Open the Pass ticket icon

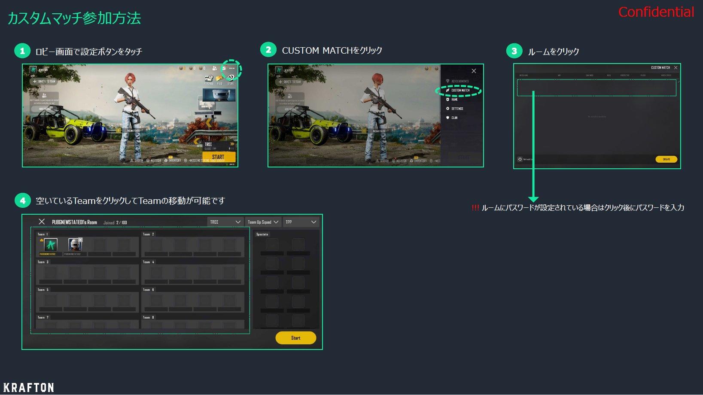(219, 78)
